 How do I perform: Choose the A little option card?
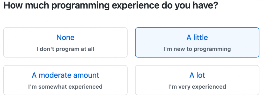click(197, 43)
